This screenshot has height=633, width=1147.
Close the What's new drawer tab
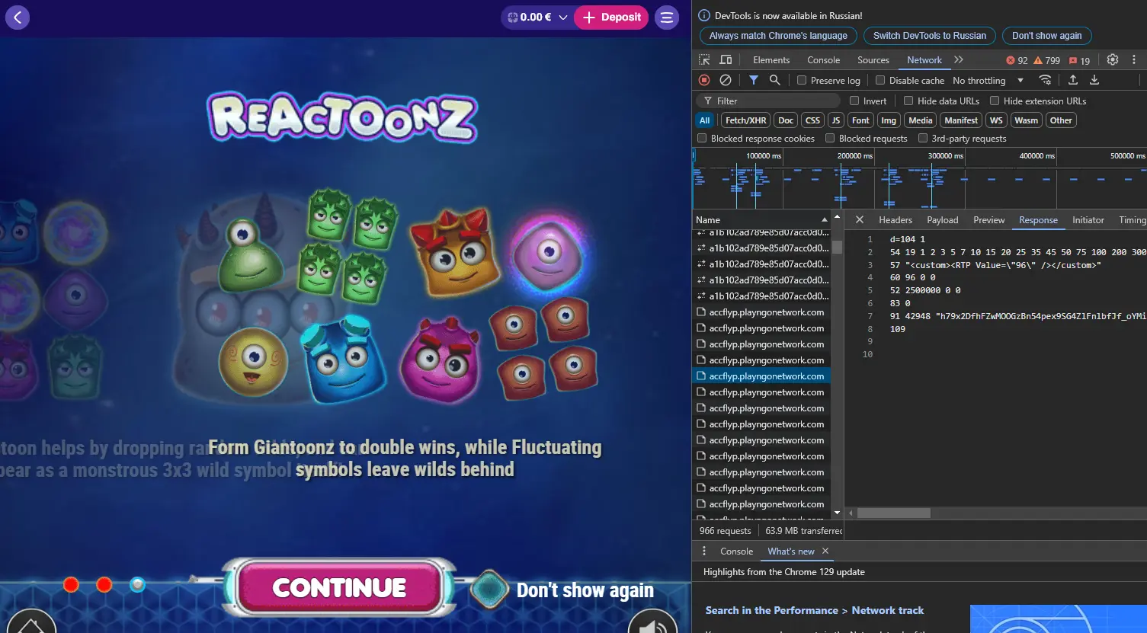pos(825,551)
